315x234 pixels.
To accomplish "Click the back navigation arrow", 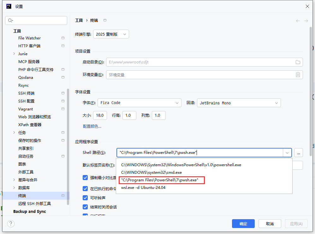I will click(x=298, y=21).
